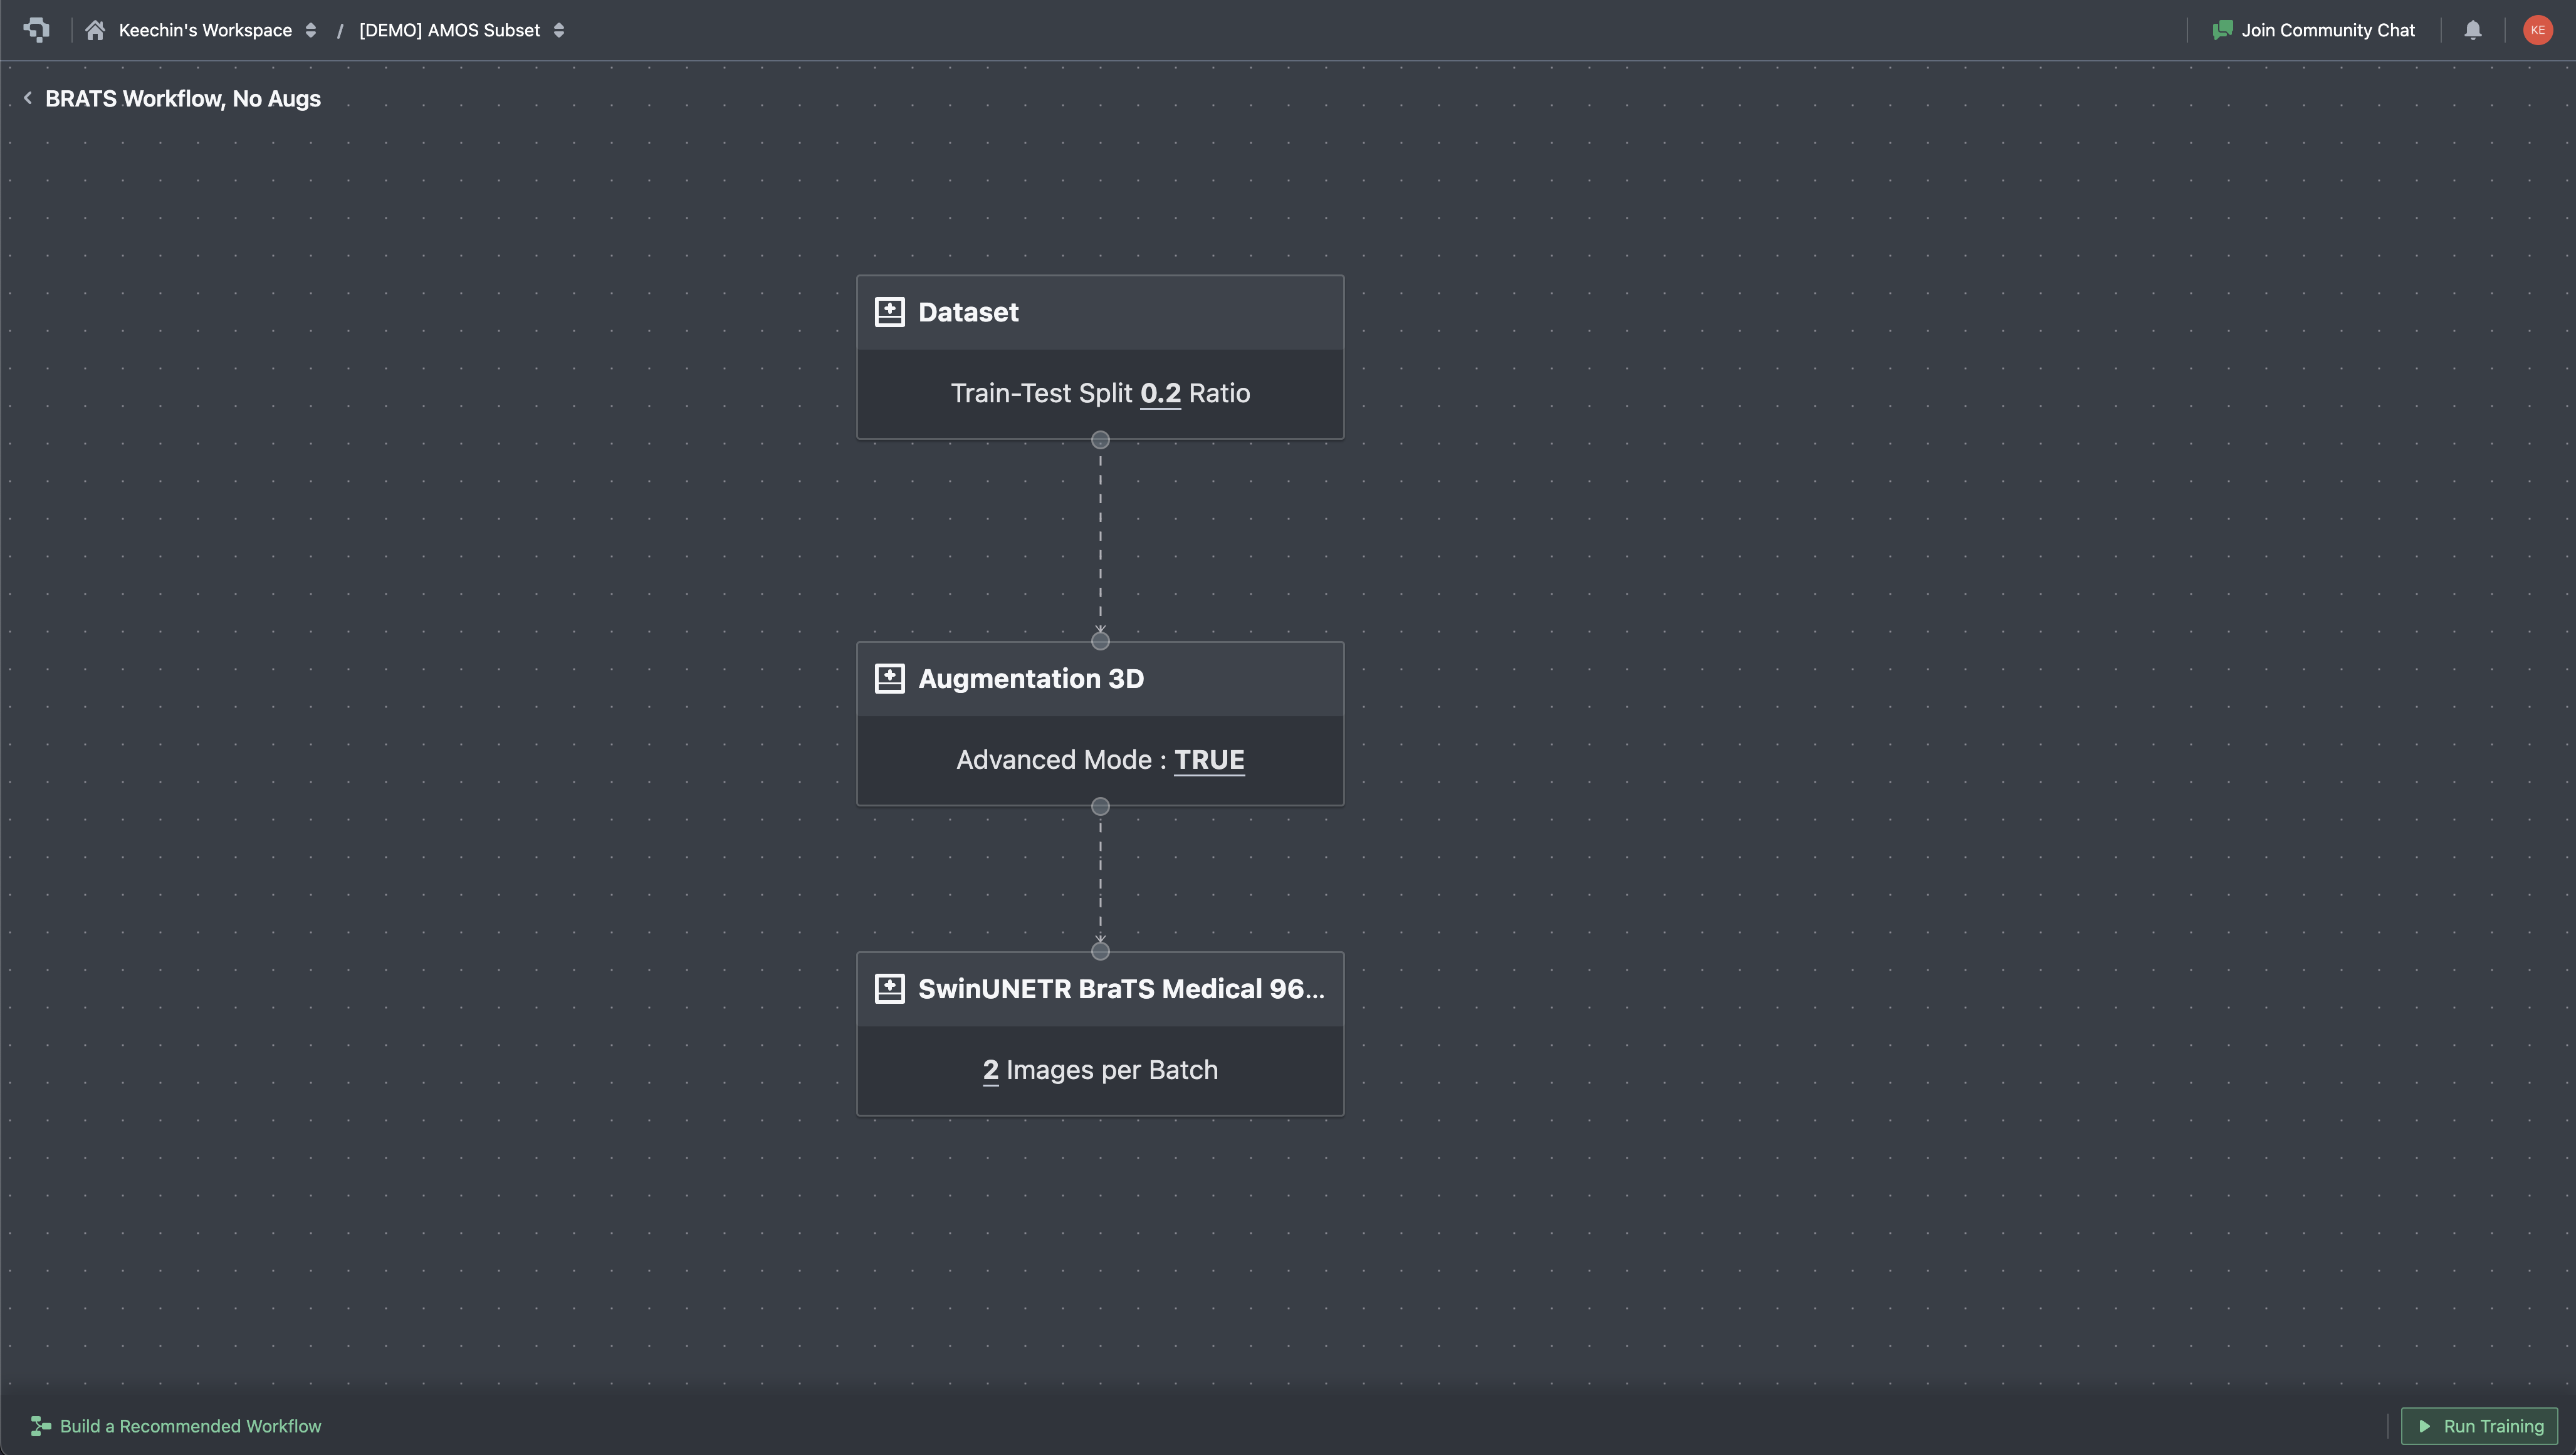Expand the Augmentation 3D node via its plus icon
The height and width of the screenshot is (1455, 2576).
click(890, 677)
